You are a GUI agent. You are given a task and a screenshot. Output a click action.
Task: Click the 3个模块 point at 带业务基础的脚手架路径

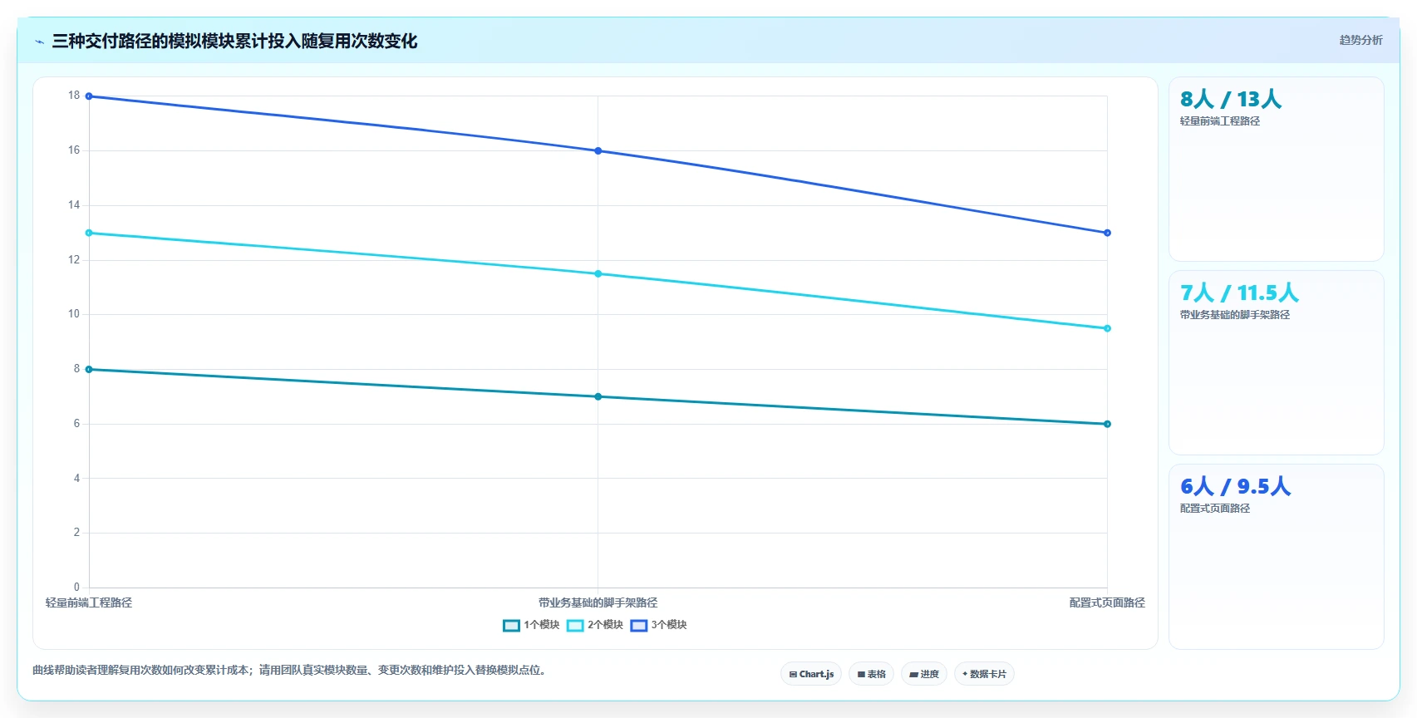[x=598, y=151]
